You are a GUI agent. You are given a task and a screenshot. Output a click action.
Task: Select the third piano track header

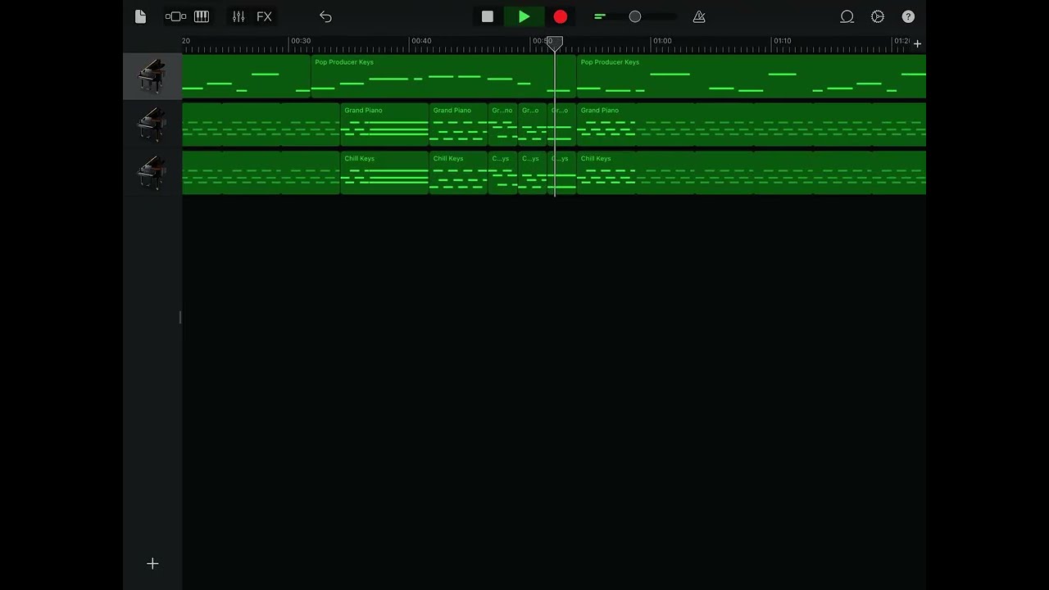pos(152,173)
